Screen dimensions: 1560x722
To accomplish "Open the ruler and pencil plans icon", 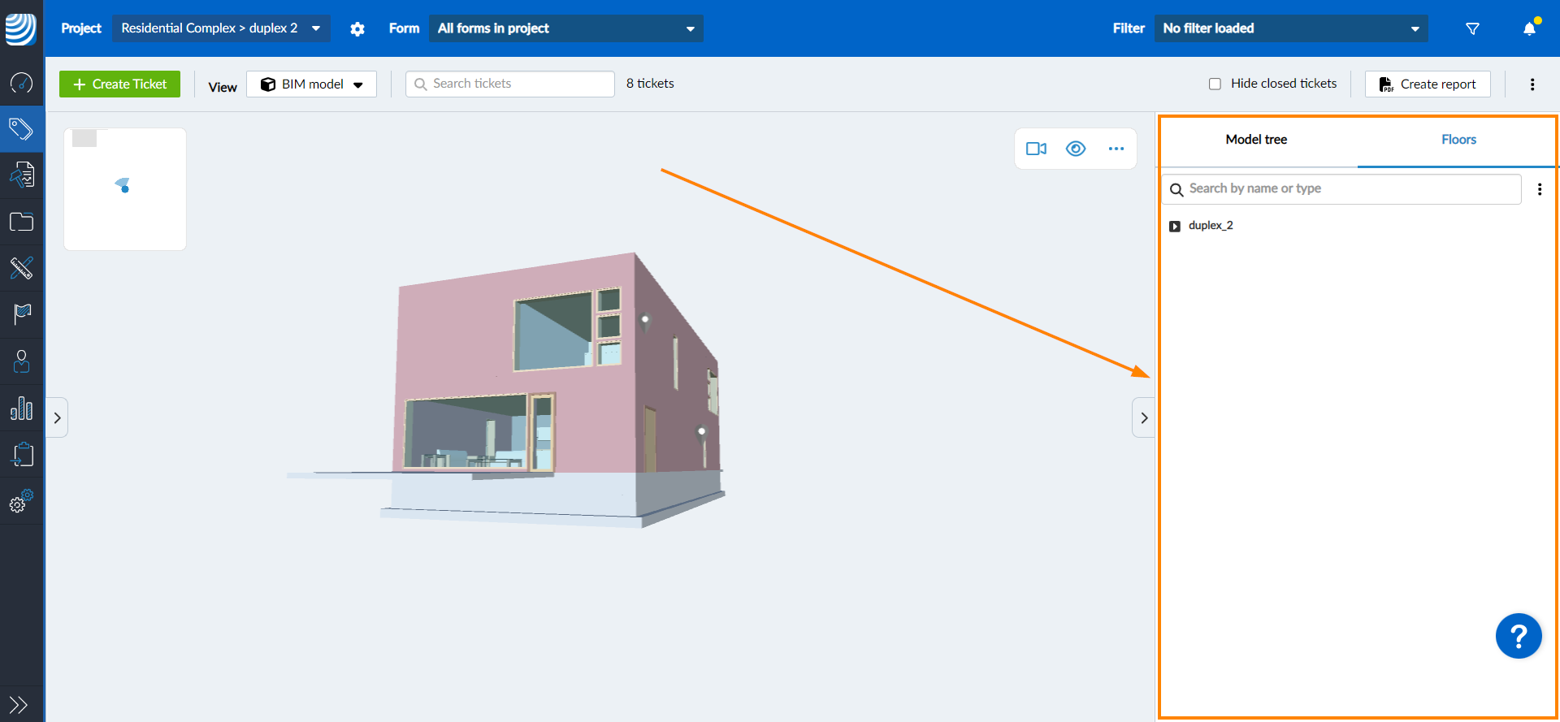I will tap(22, 268).
